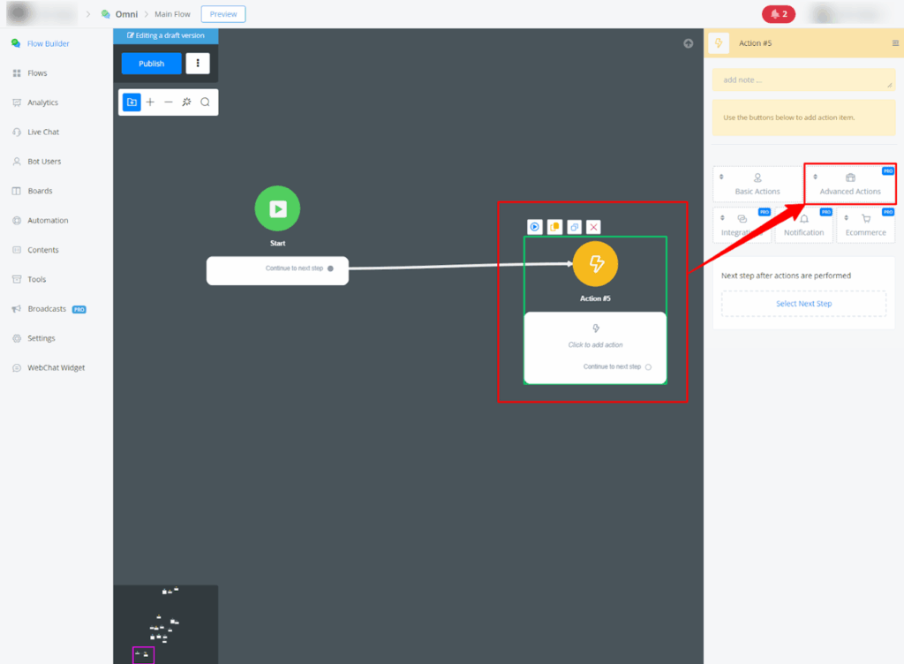Click the add note text field
The image size is (904, 664).
click(x=802, y=80)
